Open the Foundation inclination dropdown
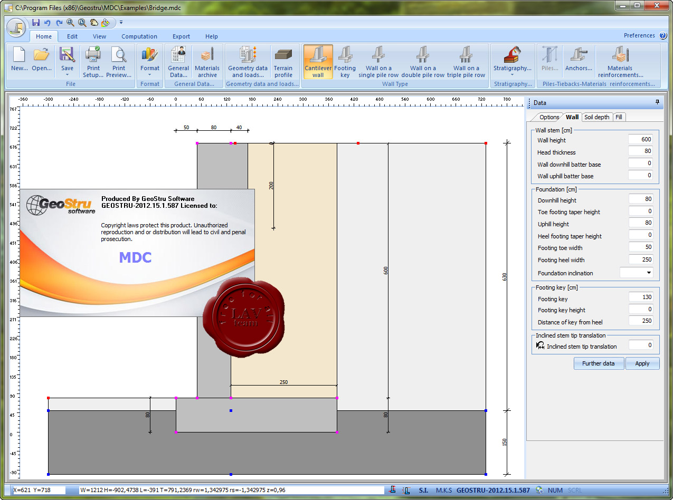The width and height of the screenshot is (673, 500). [x=649, y=273]
